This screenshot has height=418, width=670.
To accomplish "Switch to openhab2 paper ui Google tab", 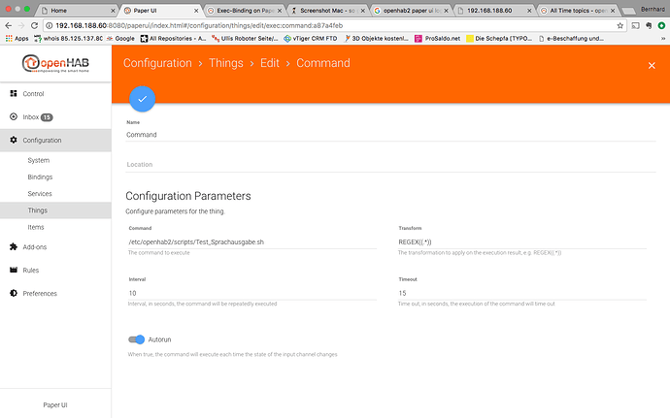I will 411,11.
